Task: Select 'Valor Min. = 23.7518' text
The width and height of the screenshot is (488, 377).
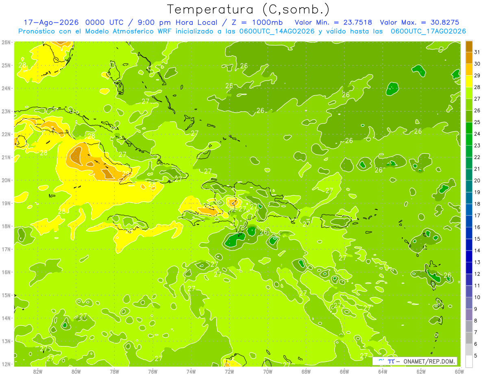Action: (334, 22)
